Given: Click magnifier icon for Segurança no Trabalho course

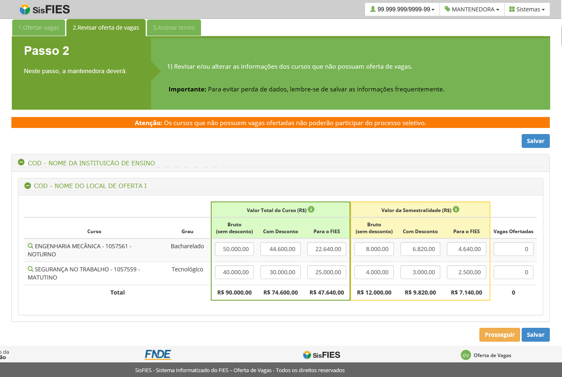Looking at the screenshot, I should coord(31,269).
